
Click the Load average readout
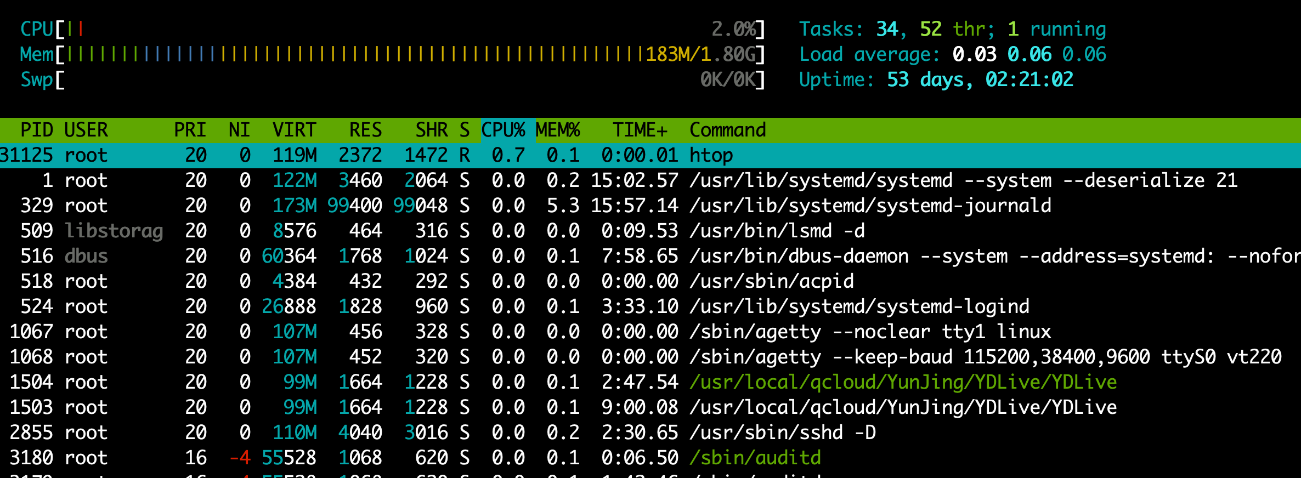click(x=952, y=54)
